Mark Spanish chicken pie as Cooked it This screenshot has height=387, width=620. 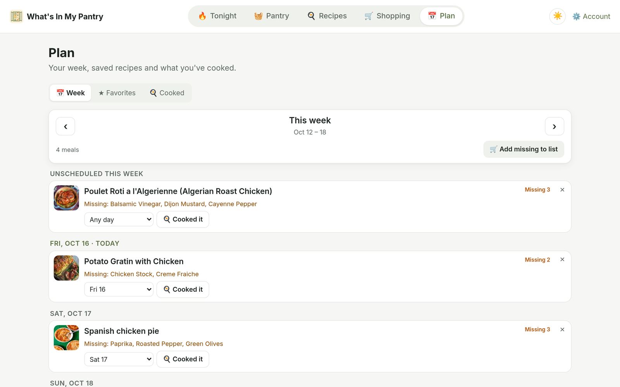coord(183,359)
